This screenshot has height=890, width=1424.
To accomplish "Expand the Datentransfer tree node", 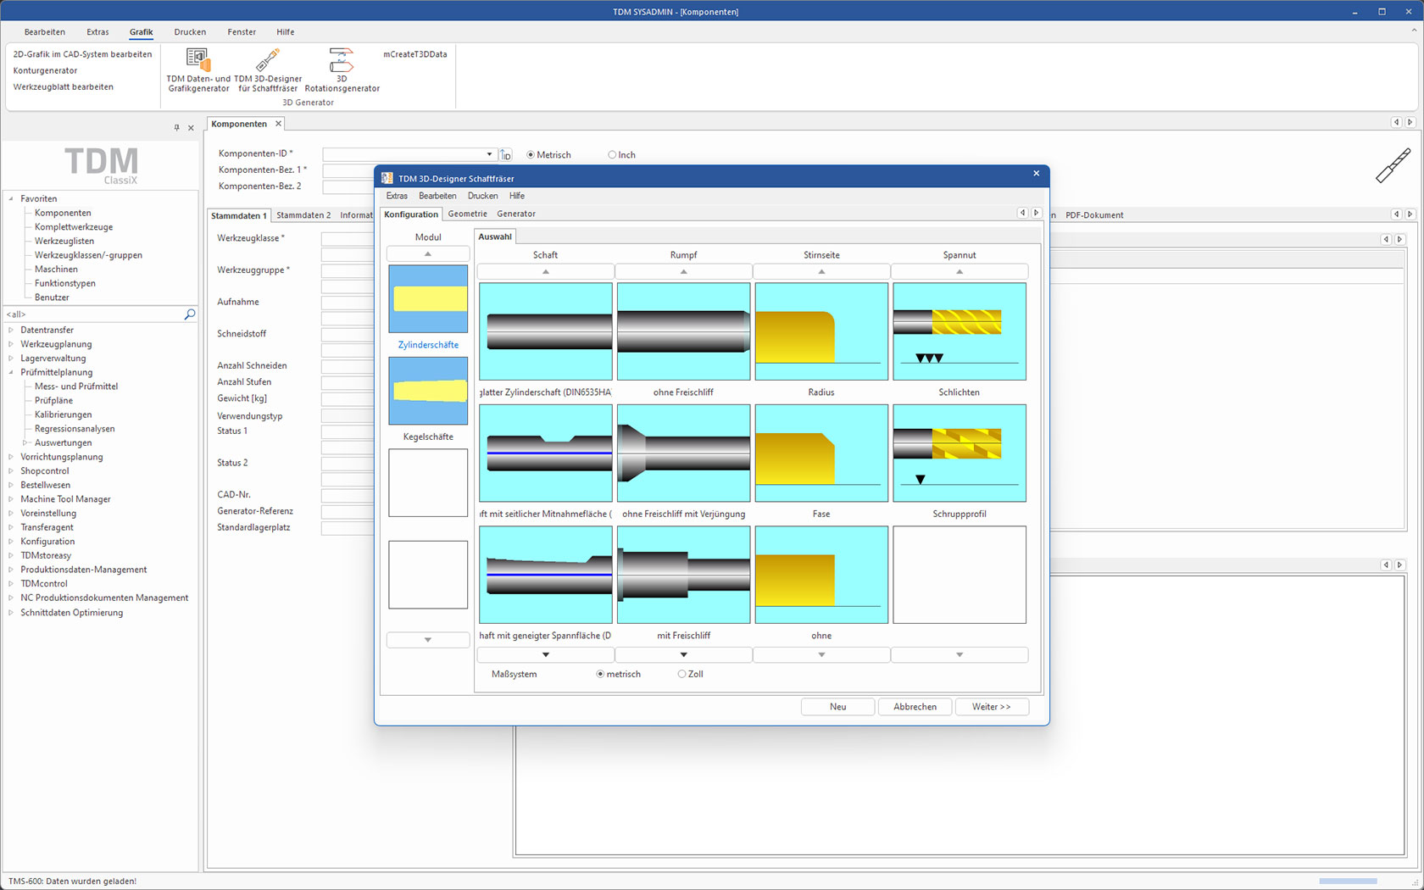I will 11,330.
